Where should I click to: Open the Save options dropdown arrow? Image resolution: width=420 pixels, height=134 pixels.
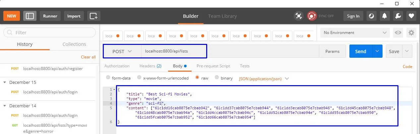point(407,51)
